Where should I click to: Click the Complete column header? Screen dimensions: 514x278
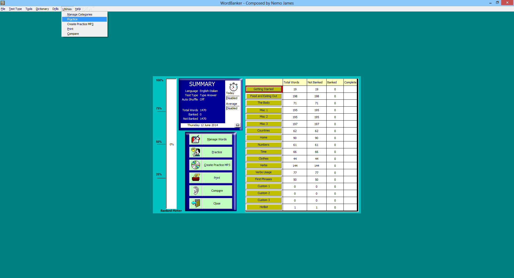point(350,82)
